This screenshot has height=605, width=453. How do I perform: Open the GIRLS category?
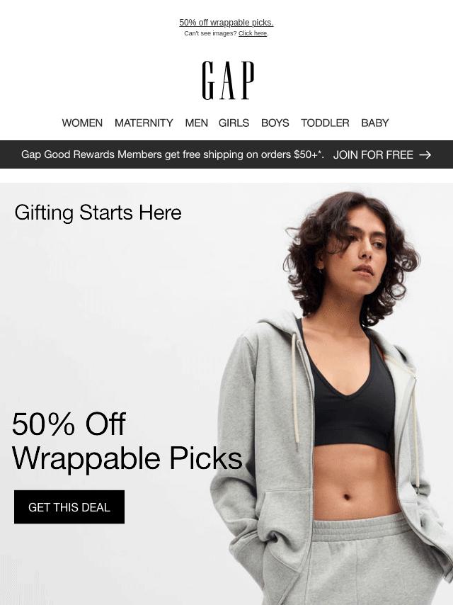(234, 123)
